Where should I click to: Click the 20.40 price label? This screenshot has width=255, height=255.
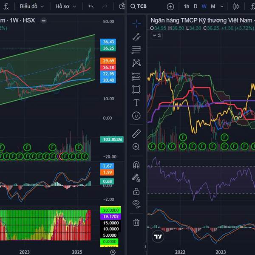click(108, 80)
